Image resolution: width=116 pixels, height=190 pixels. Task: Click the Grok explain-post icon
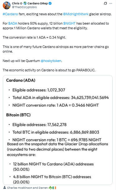[105, 3]
